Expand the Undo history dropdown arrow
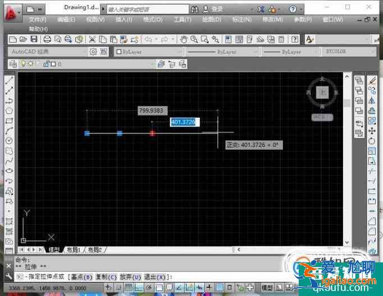The height and width of the screenshot is (296, 383). pyautogui.click(x=156, y=39)
